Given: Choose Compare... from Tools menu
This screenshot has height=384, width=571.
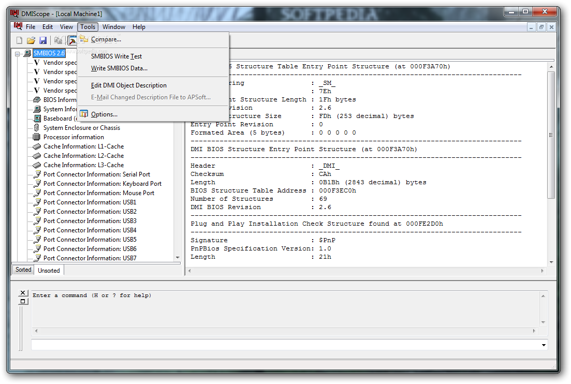Looking at the screenshot, I should click(x=153, y=39).
